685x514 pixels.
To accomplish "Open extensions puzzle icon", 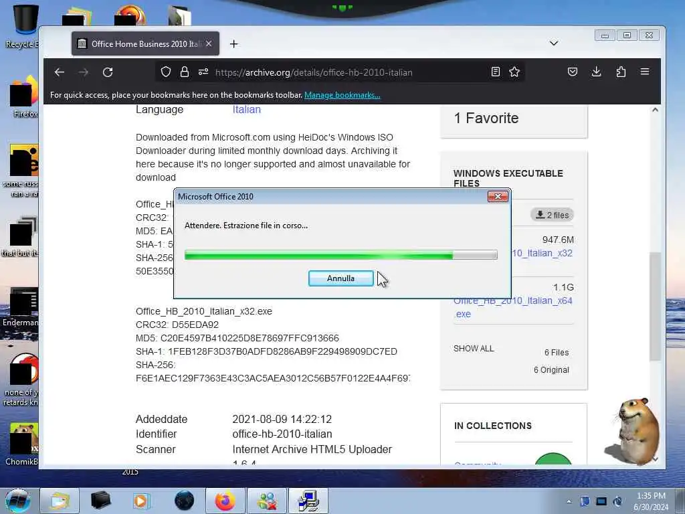I will [x=621, y=72].
